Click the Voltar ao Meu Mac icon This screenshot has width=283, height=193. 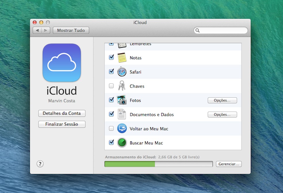click(122, 129)
